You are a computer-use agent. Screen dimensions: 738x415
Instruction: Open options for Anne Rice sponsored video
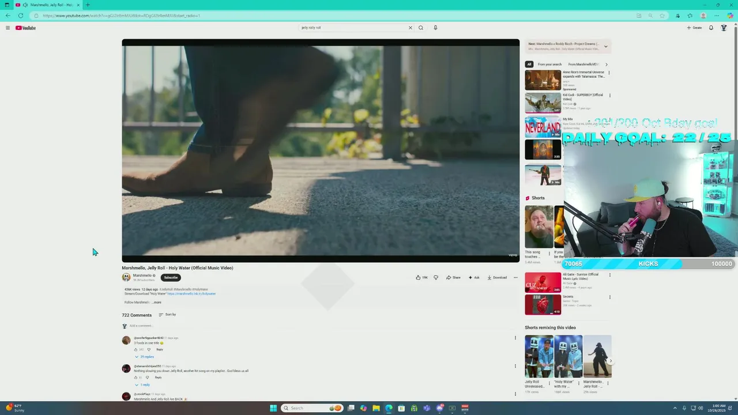(x=609, y=73)
